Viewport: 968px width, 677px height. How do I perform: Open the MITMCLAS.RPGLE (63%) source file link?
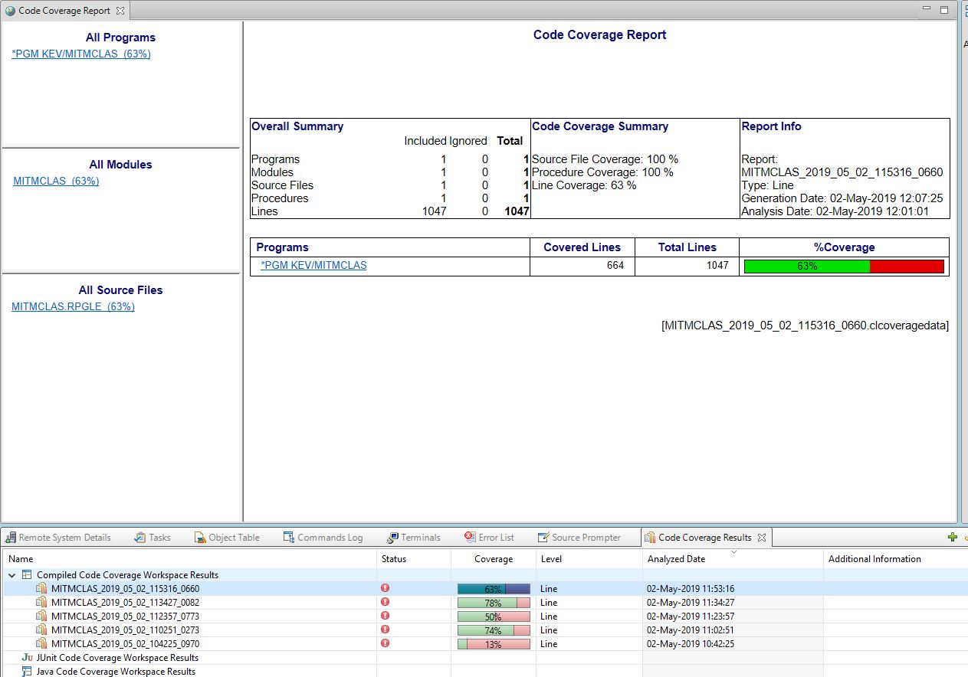(73, 307)
